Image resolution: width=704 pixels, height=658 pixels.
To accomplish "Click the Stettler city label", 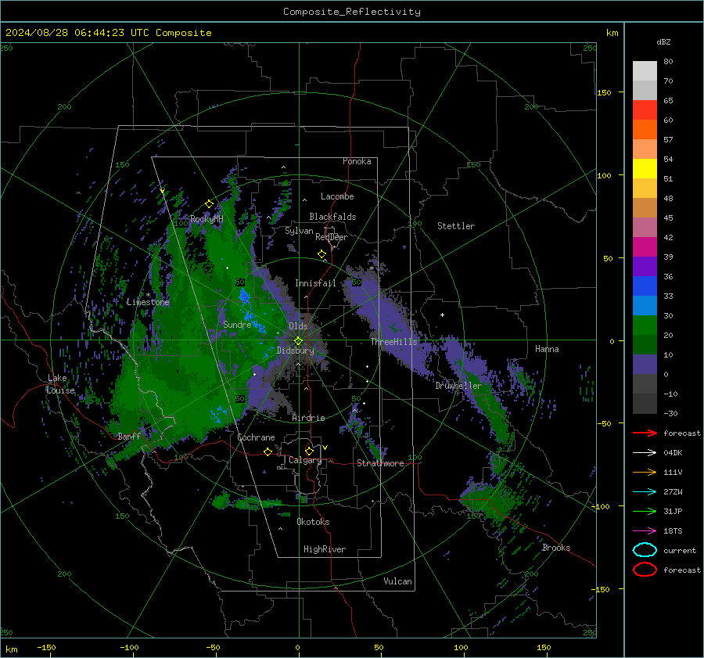I will point(456,226).
